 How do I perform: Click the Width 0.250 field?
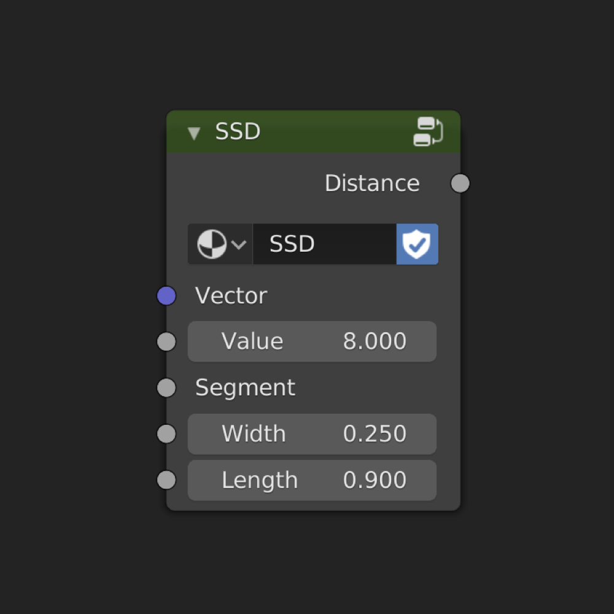(x=312, y=434)
